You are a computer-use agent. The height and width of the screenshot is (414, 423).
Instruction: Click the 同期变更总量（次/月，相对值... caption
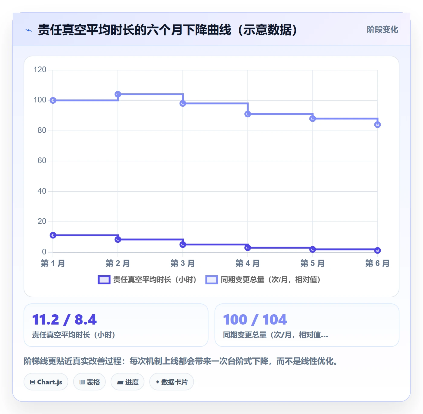tap(275, 335)
